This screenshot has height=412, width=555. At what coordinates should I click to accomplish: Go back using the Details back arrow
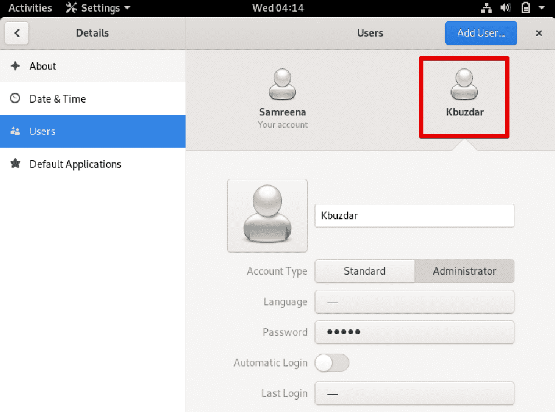(17, 33)
